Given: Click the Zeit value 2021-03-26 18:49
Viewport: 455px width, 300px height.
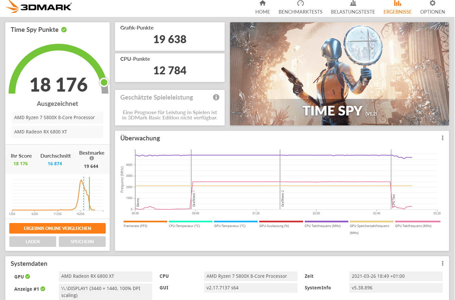Looking at the screenshot, I should [396, 276].
